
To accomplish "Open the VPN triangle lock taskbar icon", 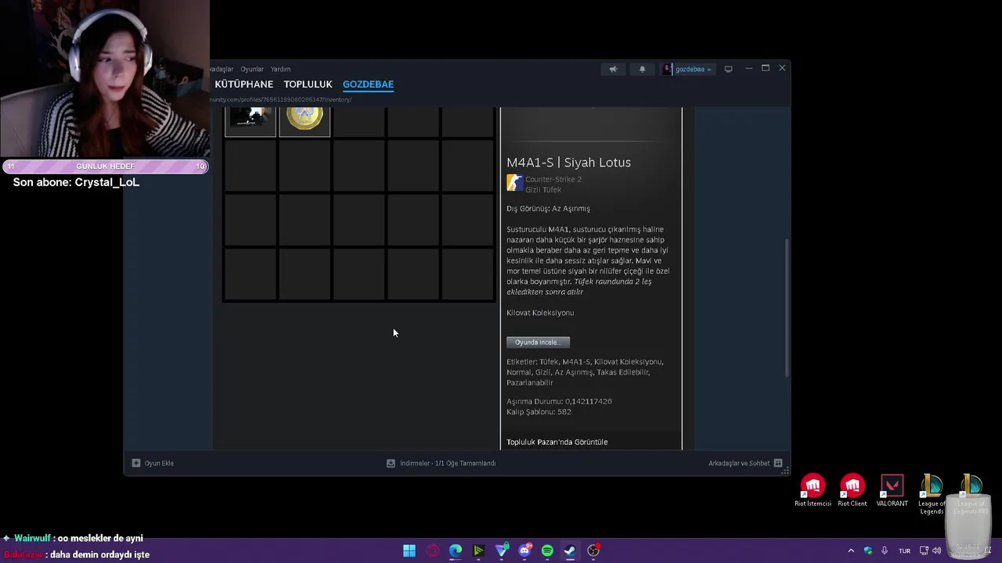I will click(x=502, y=550).
